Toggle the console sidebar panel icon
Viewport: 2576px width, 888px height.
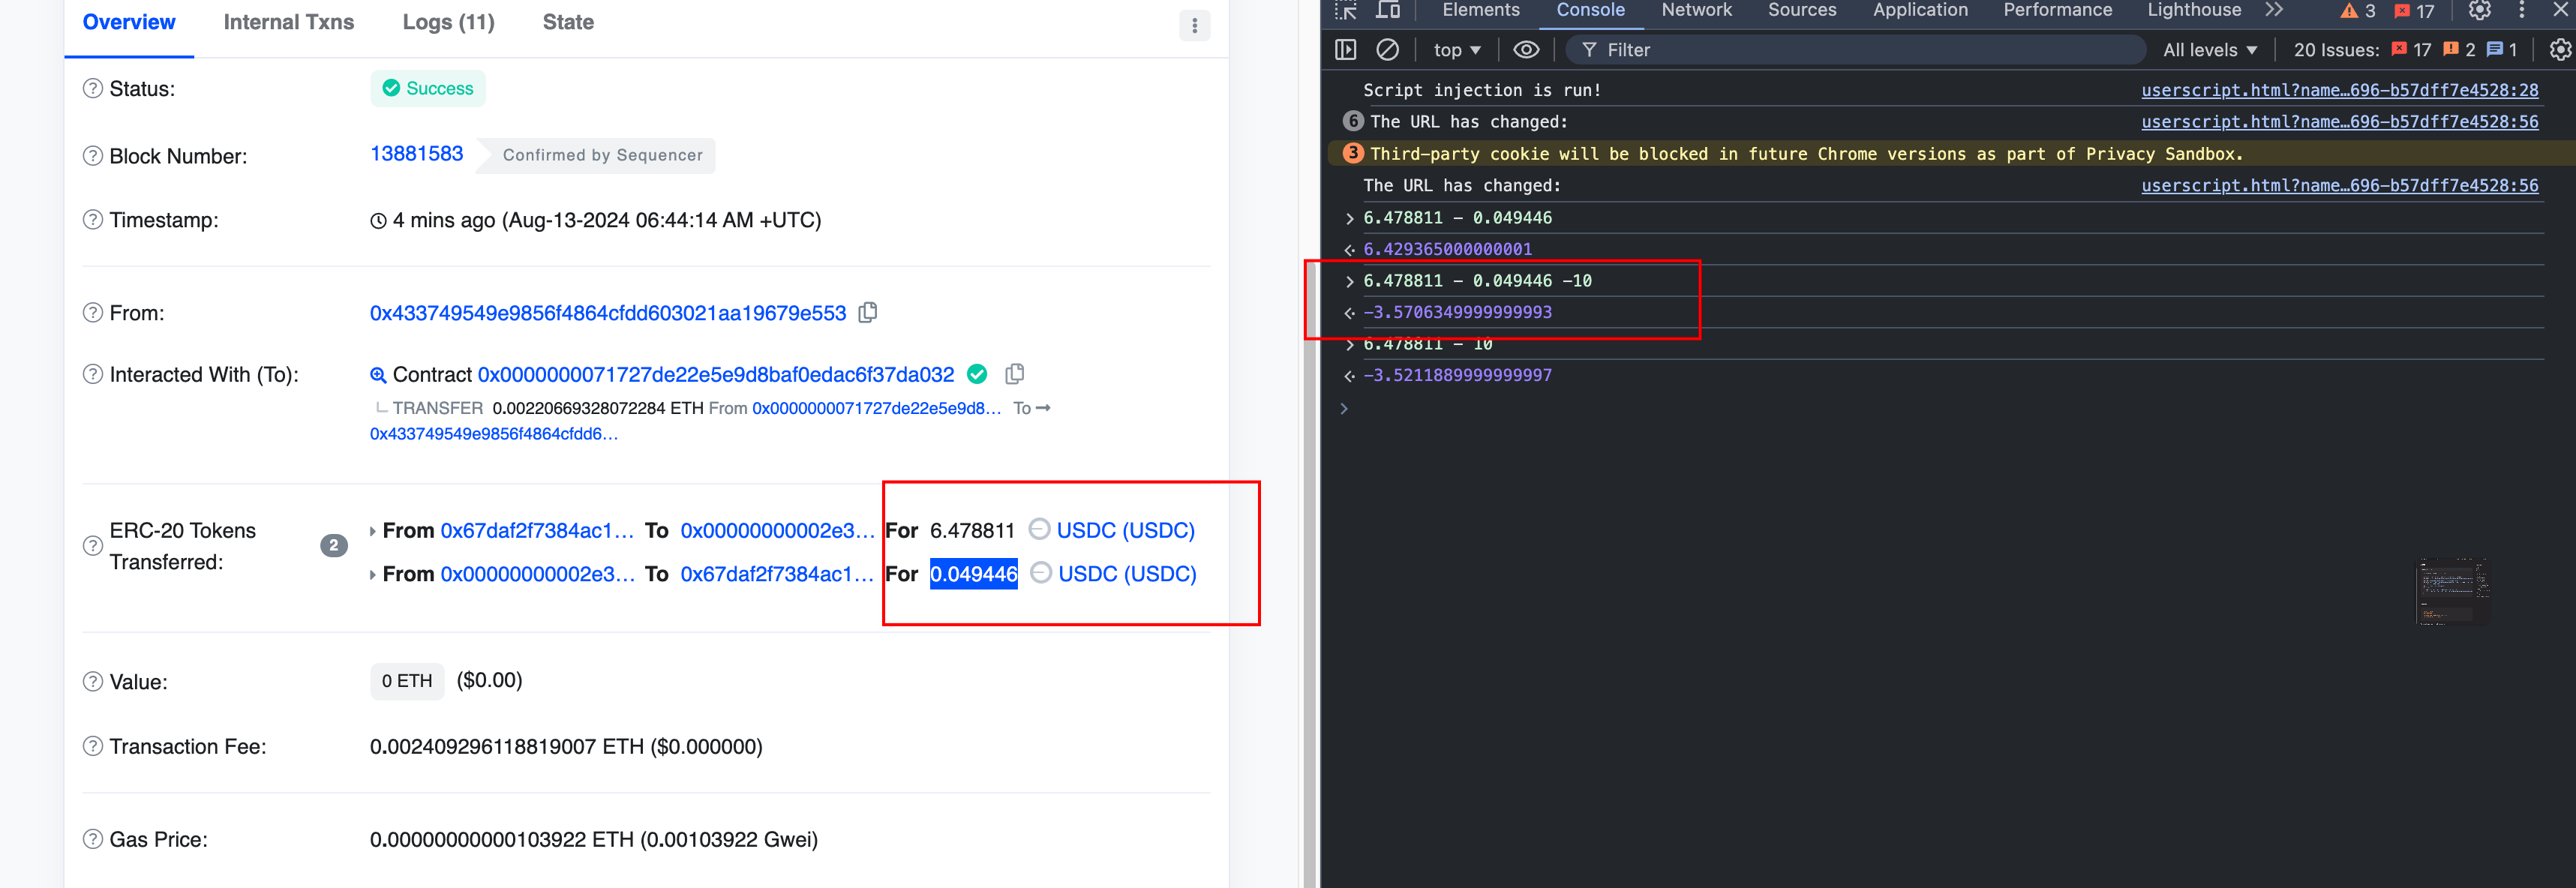[x=1346, y=50]
